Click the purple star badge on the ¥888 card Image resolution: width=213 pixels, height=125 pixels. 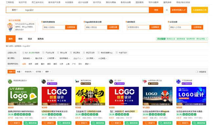click(119, 84)
